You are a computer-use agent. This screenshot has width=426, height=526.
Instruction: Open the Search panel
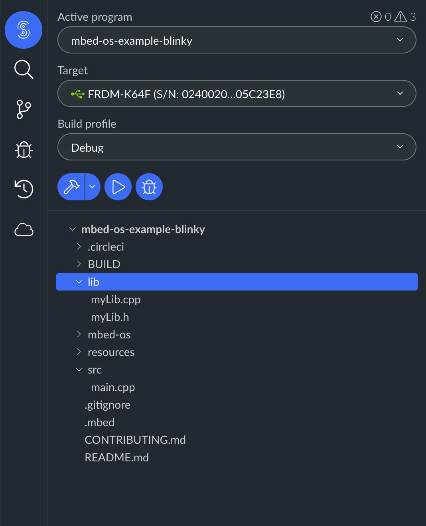point(24,69)
